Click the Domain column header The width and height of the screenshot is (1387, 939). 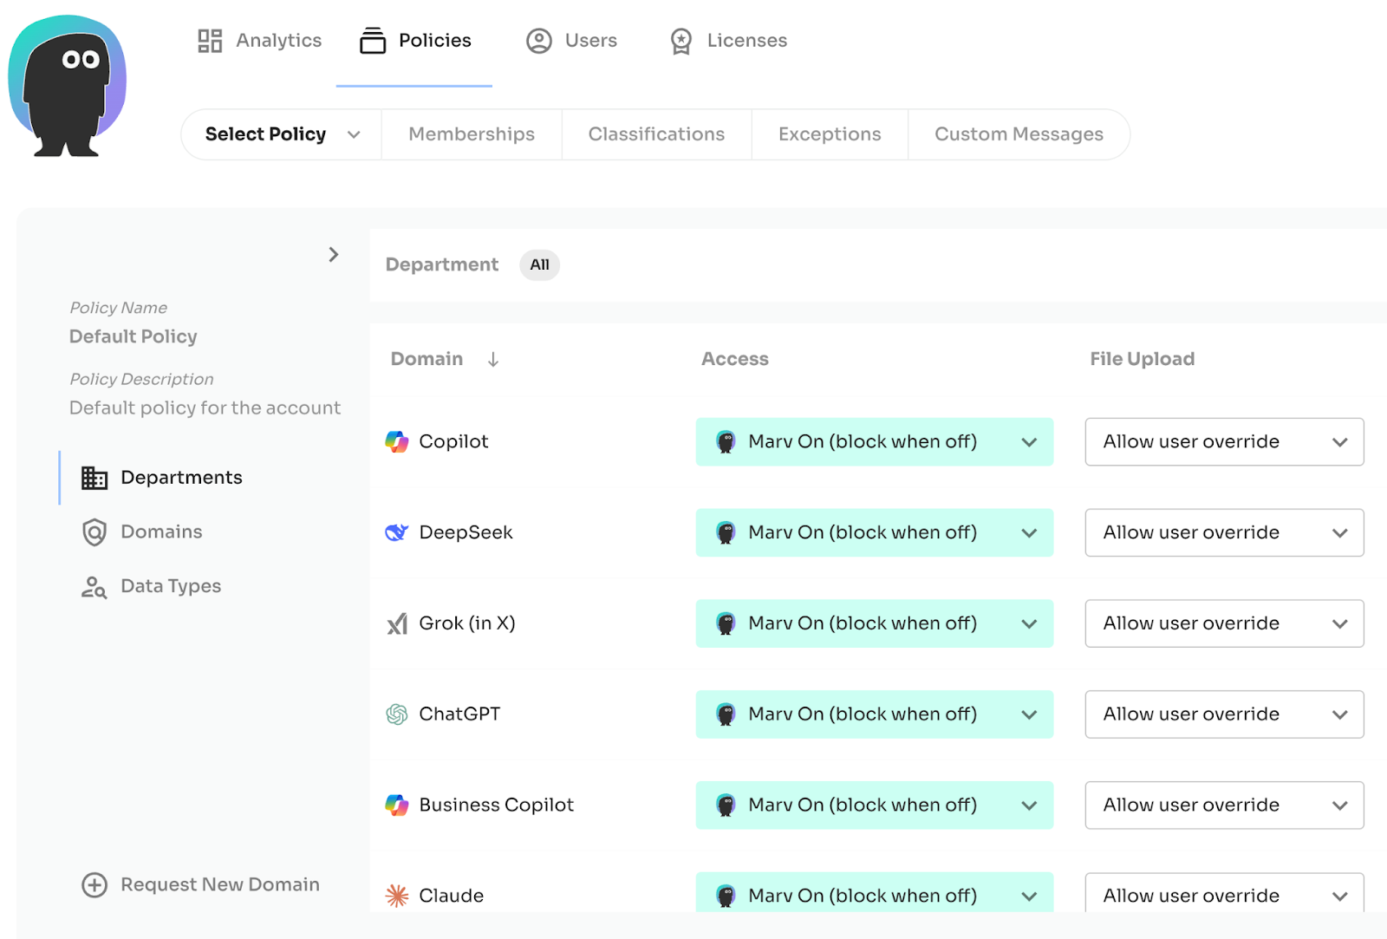point(427,359)
